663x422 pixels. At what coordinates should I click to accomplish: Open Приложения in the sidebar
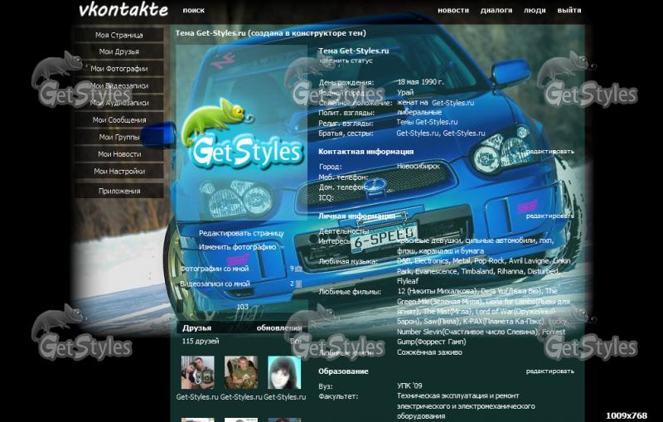click(x=119, y=192)
